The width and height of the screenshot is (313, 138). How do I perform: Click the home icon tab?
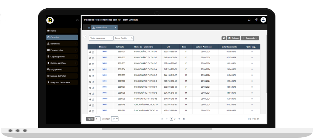(x=89, y=28)
